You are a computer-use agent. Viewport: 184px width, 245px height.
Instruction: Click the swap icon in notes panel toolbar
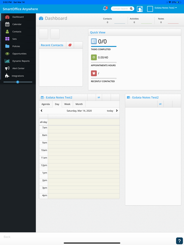click(x=160, y=104)
